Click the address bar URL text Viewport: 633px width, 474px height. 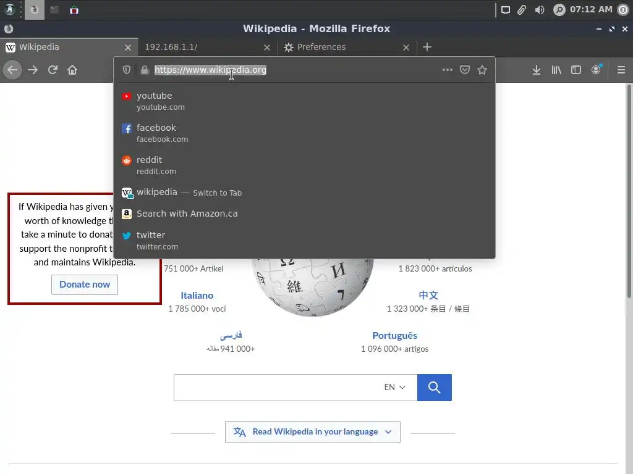[x=210, y=70]
